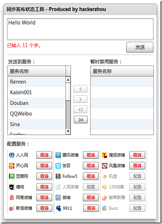
Task: Click the 9911 blue icon
Action: click(58, 208)
